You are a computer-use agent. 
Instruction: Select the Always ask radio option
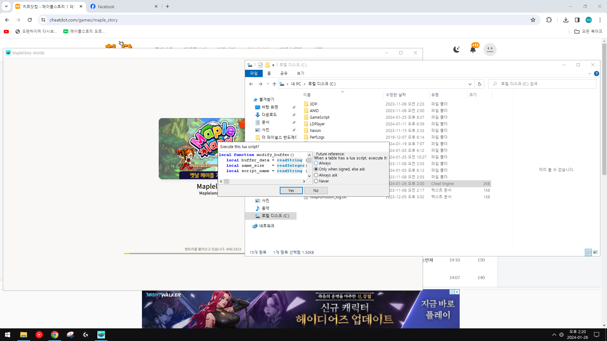tap(316, 175)
